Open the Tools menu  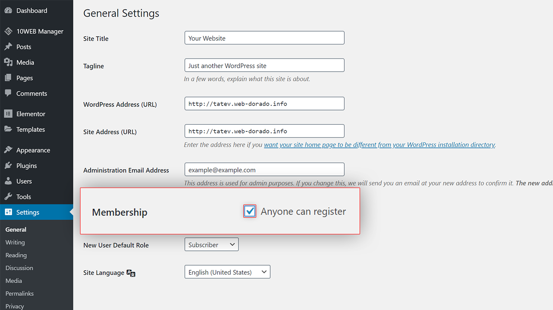point(37,196)
